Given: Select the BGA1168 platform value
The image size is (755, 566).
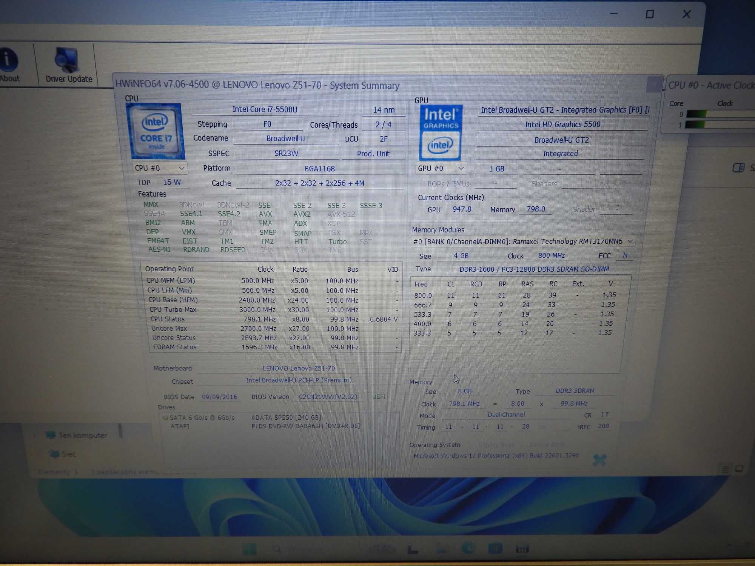Looking at the screenshot, I should (x=319, y=169).
